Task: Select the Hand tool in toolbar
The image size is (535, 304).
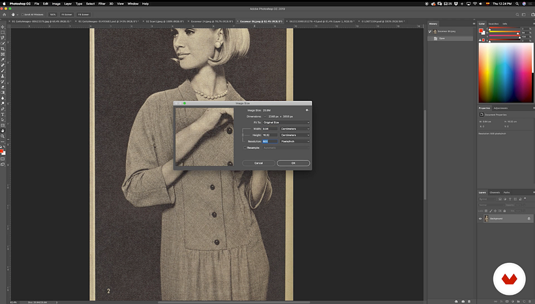Action: coord(3,130)
